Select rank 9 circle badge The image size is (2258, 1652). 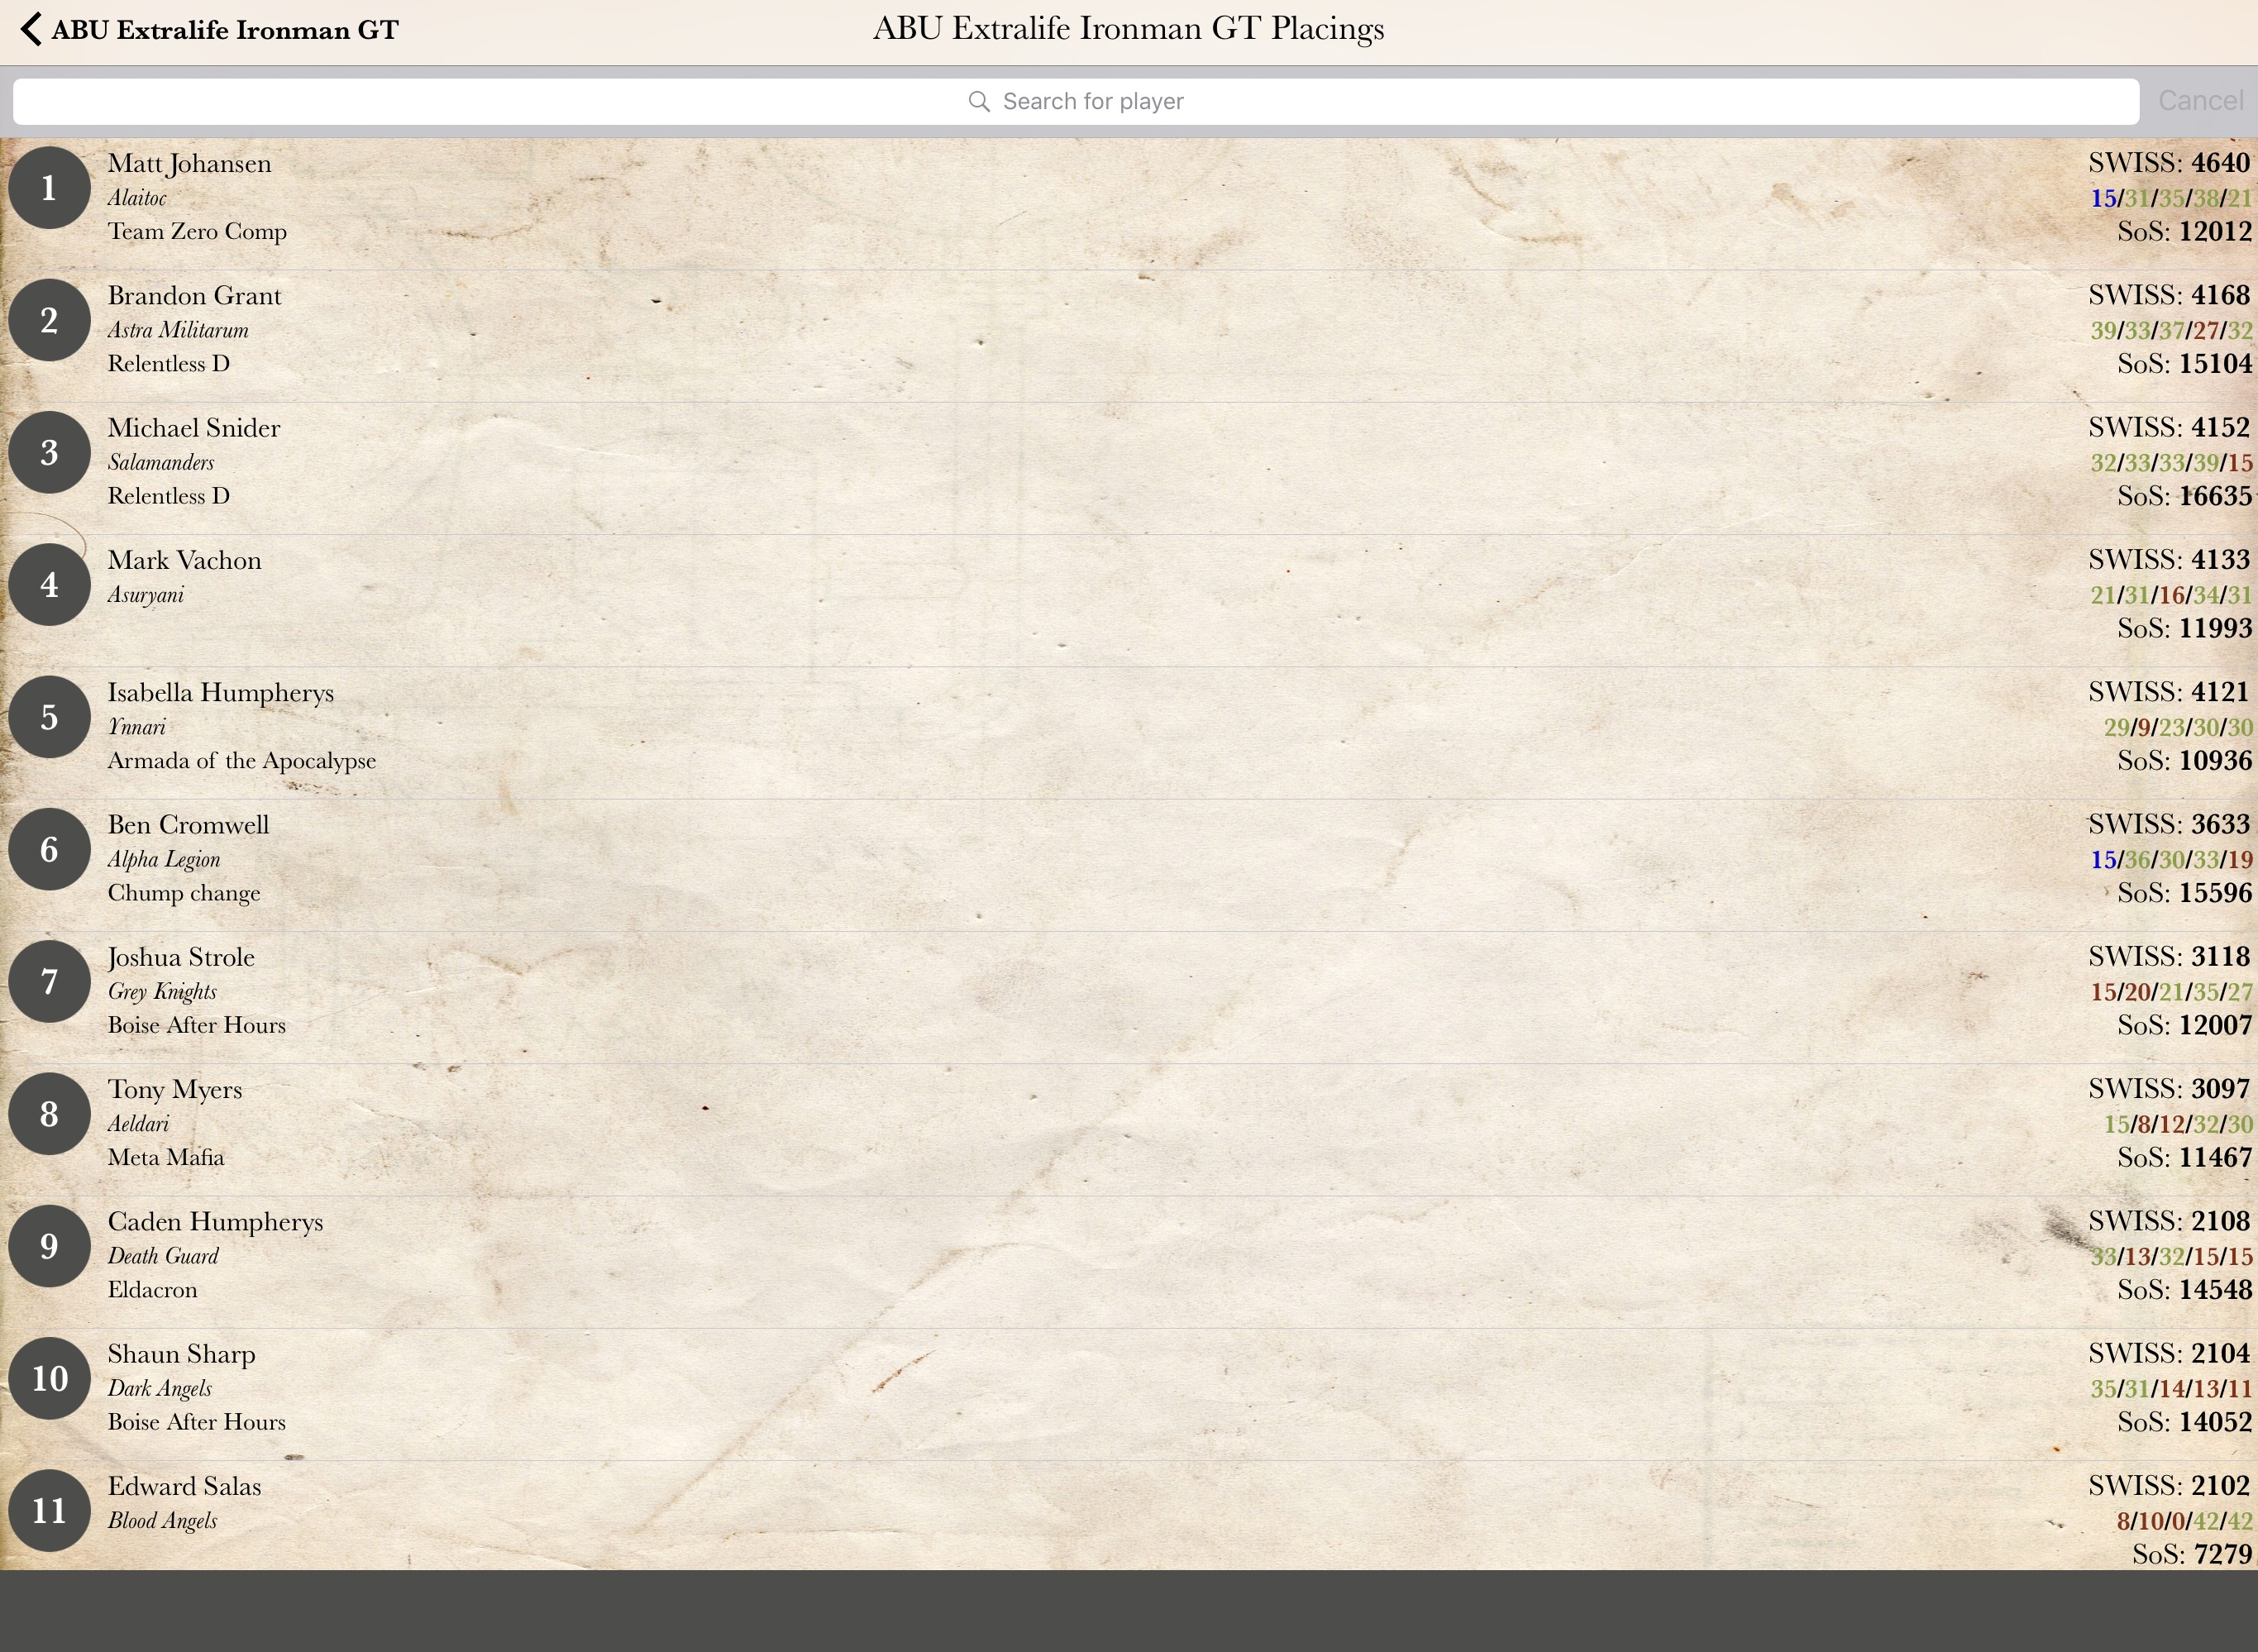(49, 1246)
